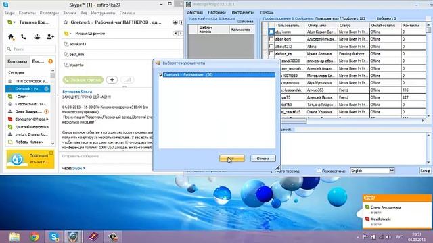Open the Разговоры menu in Skype
The image size is (433, 243).
pyautogui.click(x=49, y=13)
